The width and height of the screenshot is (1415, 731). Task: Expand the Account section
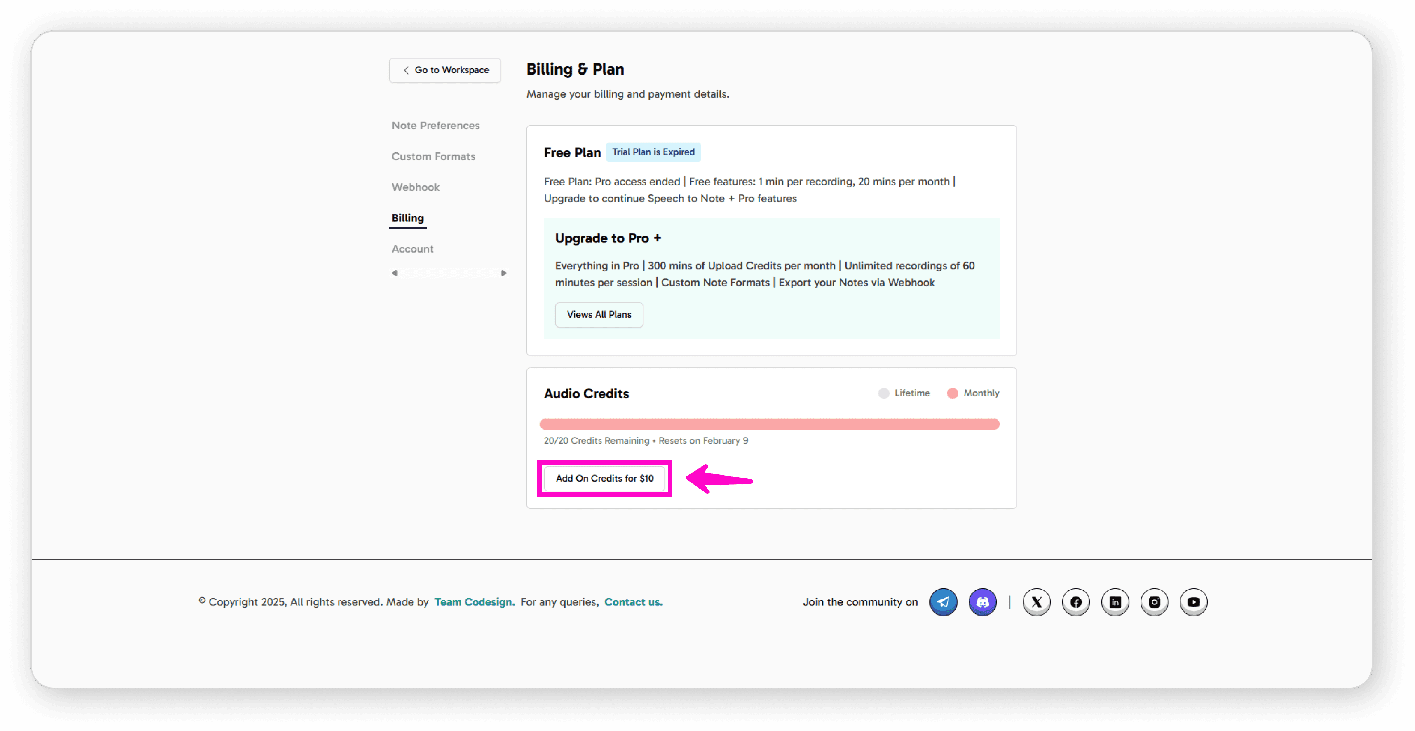click(412, 249)
